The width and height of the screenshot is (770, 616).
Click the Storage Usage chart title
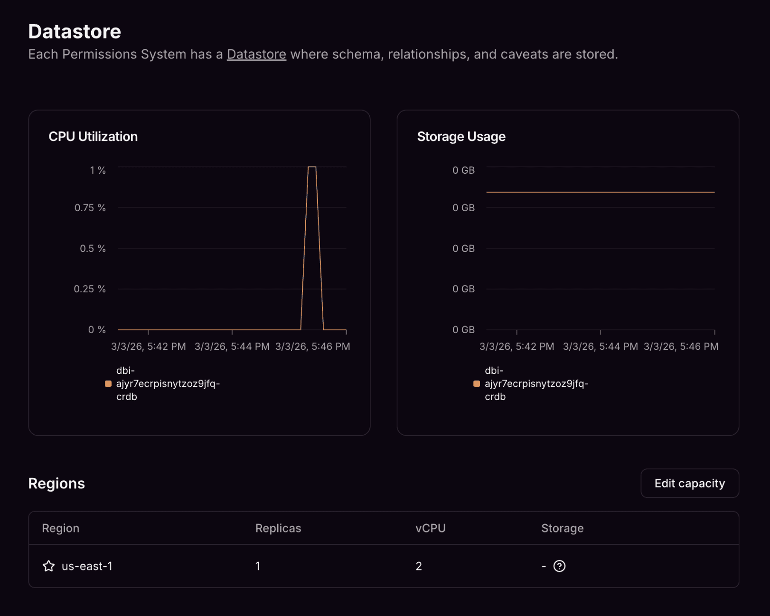461,136
